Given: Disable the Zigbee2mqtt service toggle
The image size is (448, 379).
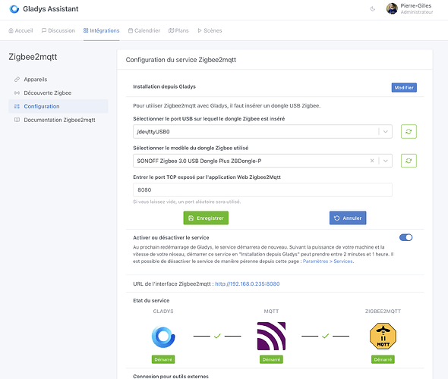Looking at the screenshot, I should (405, 237).
